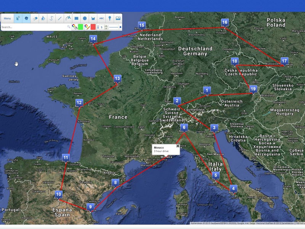Image resolution: width=305 pixels, height=229 pixels.
Task: Click marker 8 at Barcelona
Action: tap(116, 183)
